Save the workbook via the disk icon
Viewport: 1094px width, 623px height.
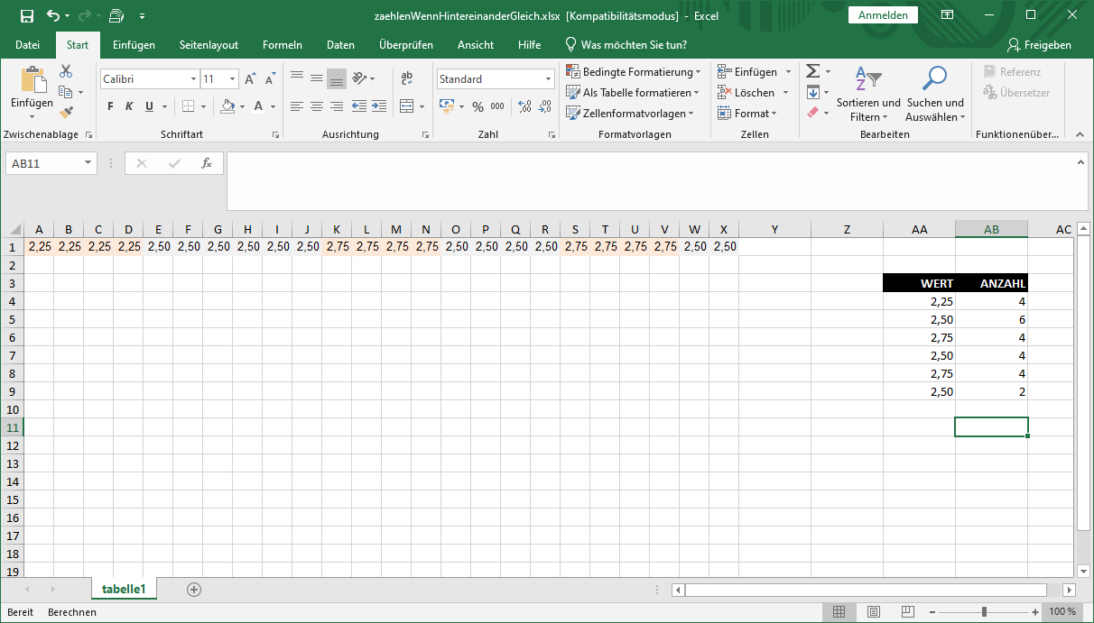27,15
